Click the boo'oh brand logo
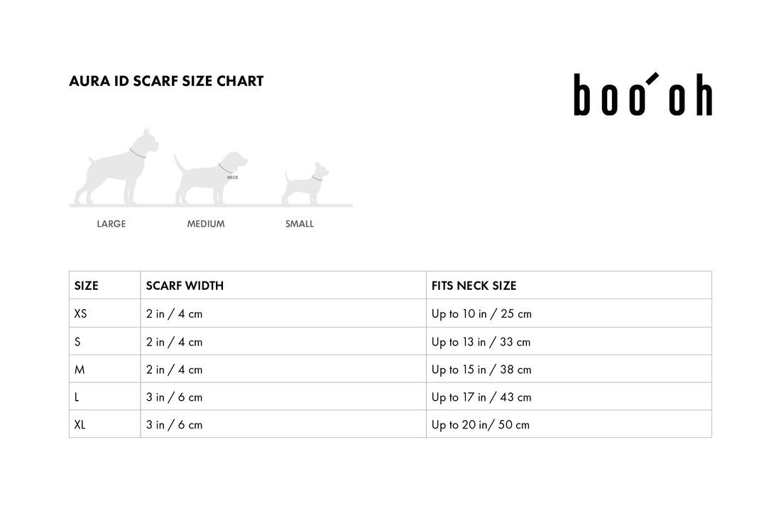 [643, 95]
